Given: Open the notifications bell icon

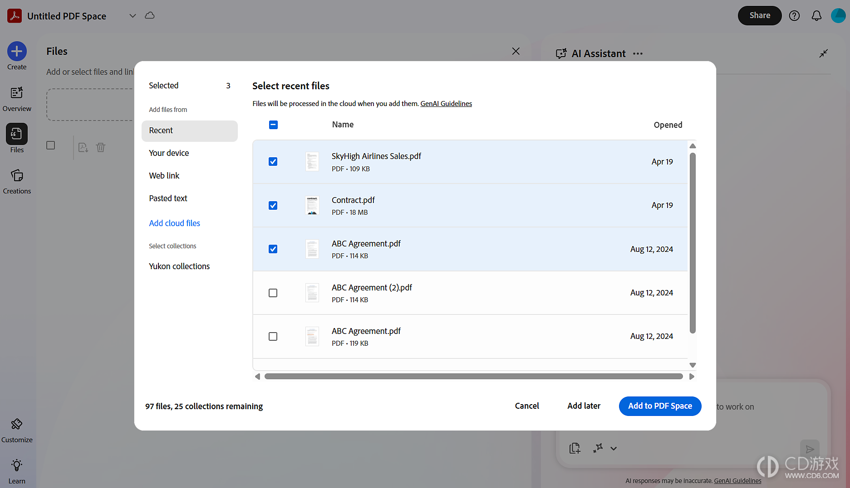Looking at the screenshot, I should 816,16.
